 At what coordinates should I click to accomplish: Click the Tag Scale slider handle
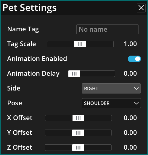(80, 44)
